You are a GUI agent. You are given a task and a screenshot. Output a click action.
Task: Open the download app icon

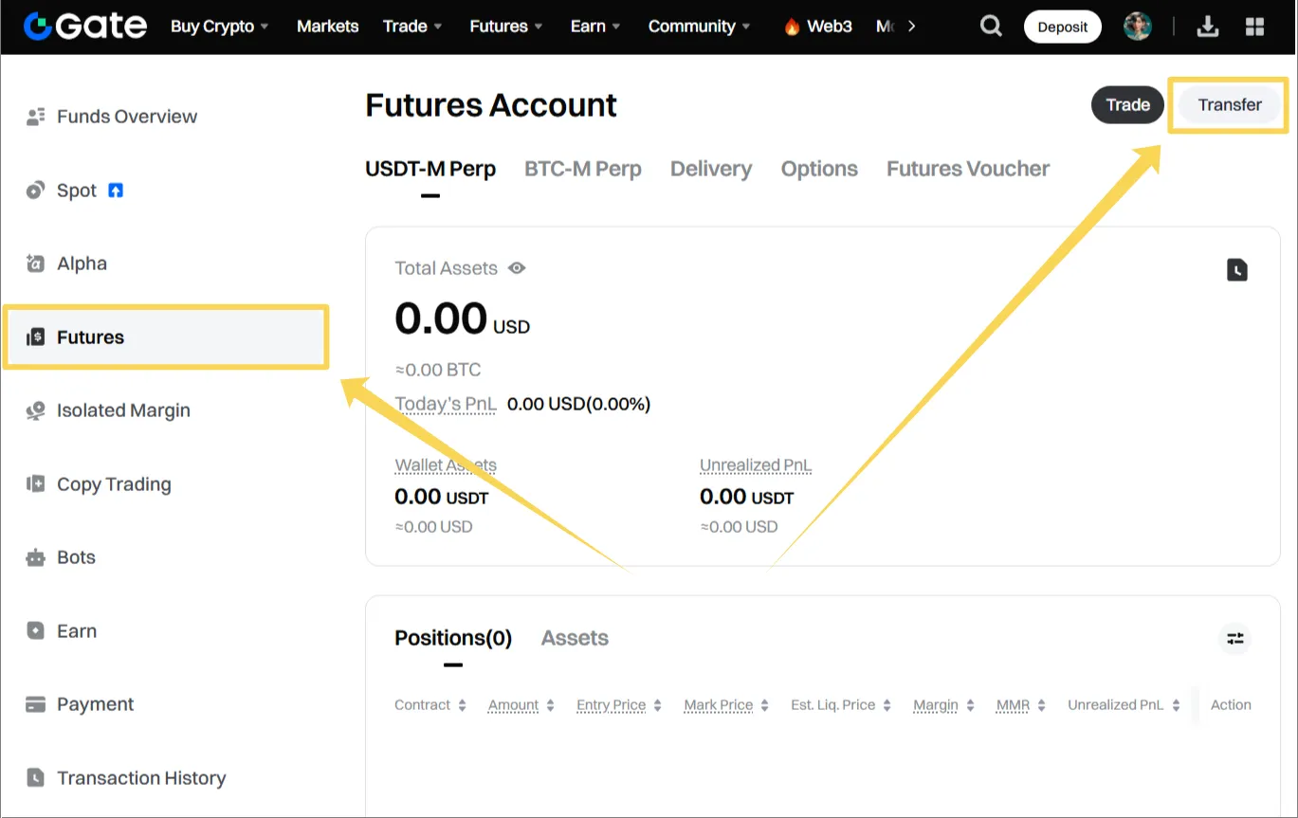(x=1208, y=27)
